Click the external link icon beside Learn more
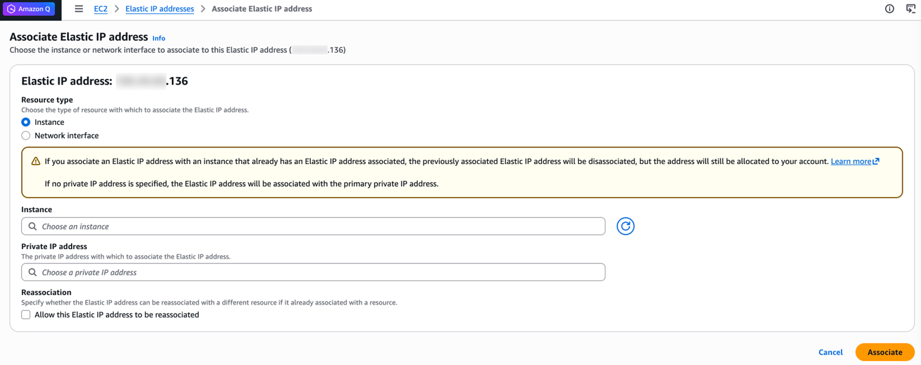Image resolution: width=921 pixels, height=365 pixels. 876,161
